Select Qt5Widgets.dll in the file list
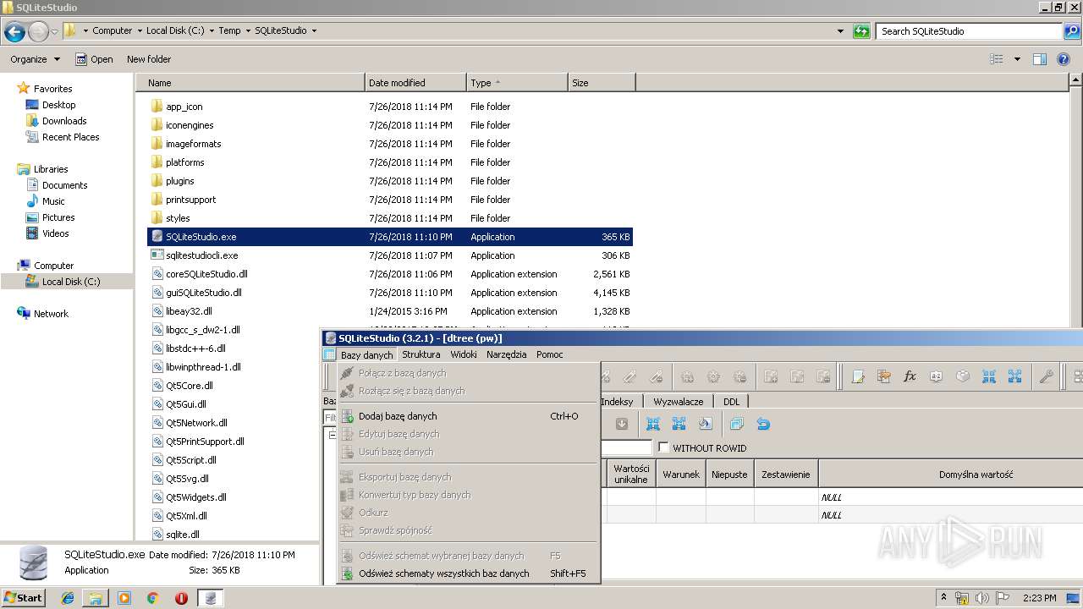Screen dimensions: 1083x609 196,497
